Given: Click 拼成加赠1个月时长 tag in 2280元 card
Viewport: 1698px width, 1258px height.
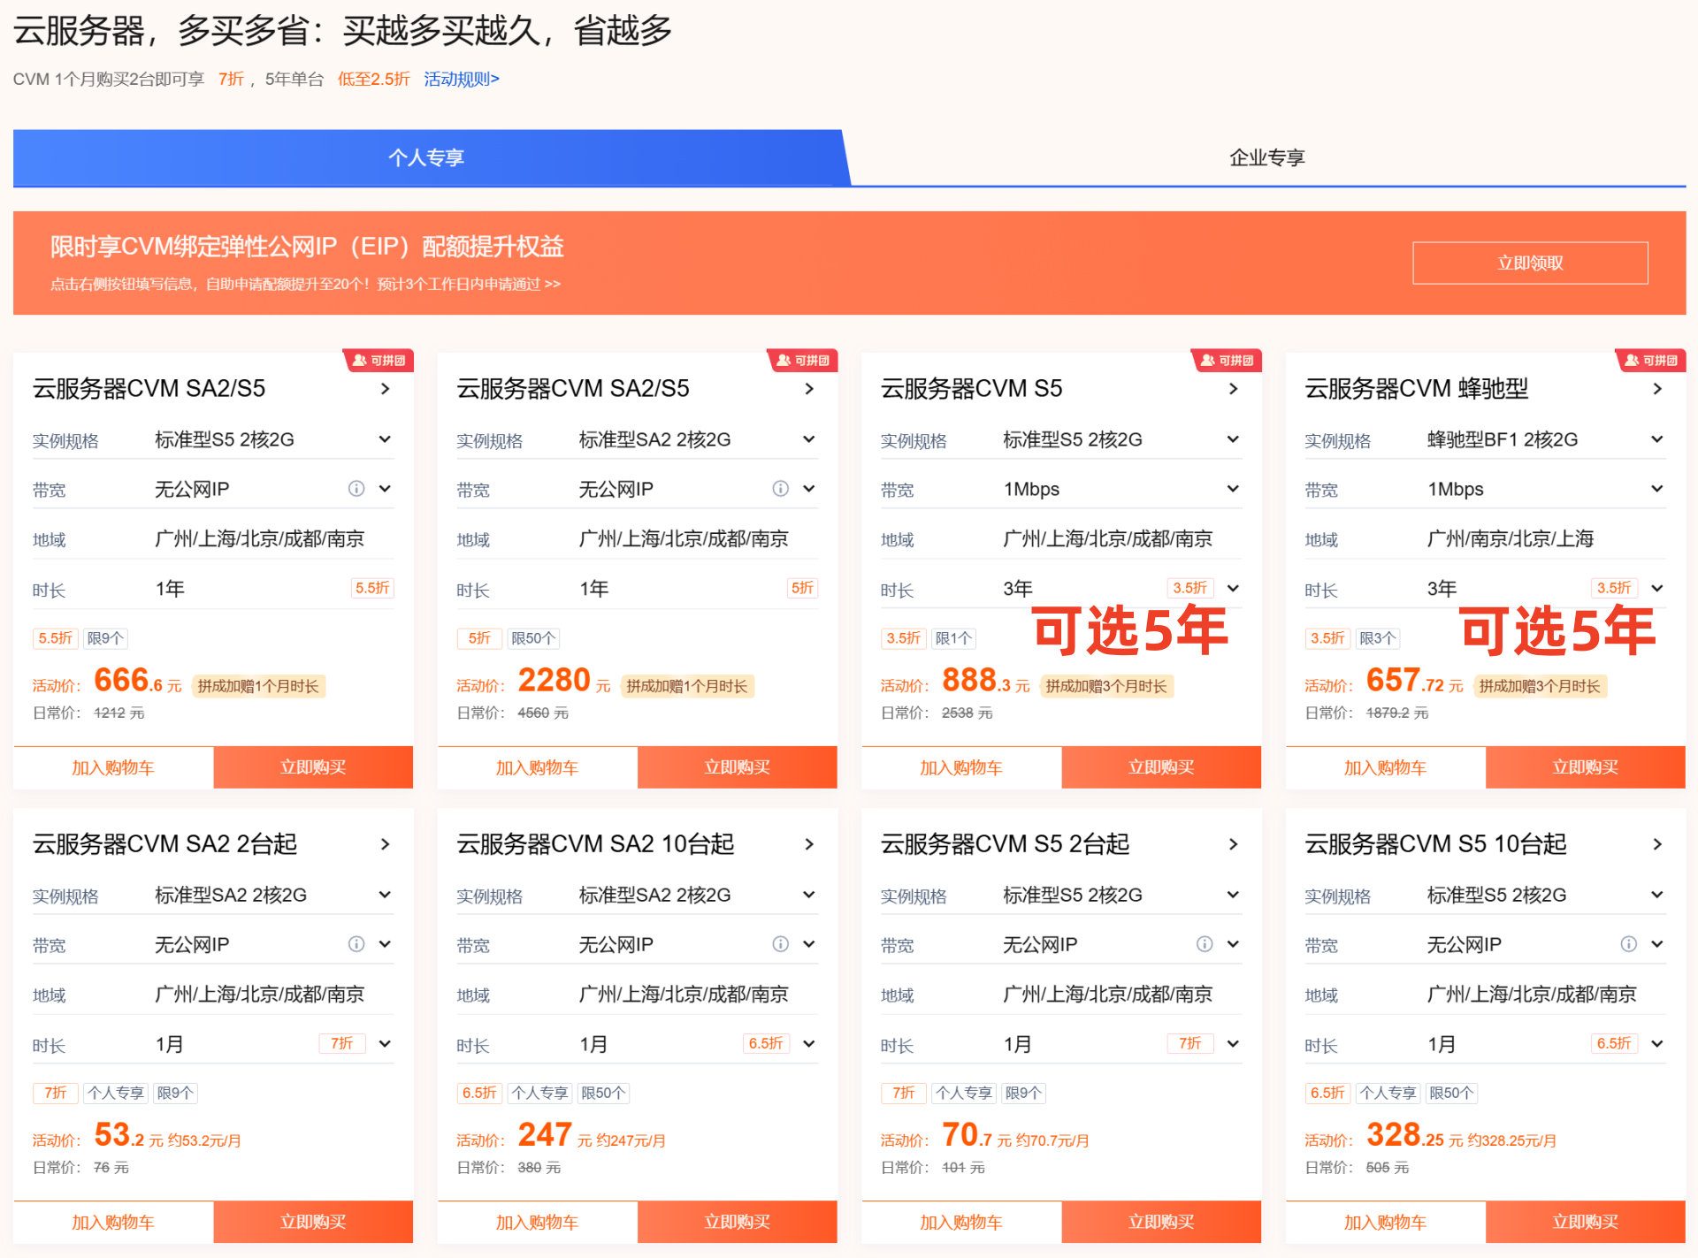Looking at the screenshot, I should 687,686.
